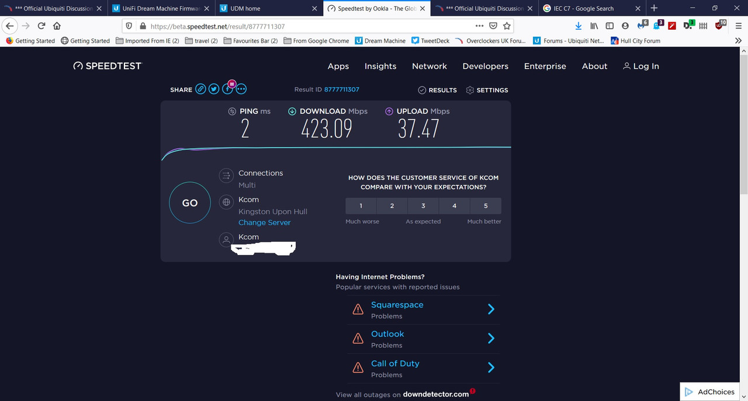Open Malwarebytes extension with badge 6
This screenshot has width=748, height=401.
pos(642,25)
